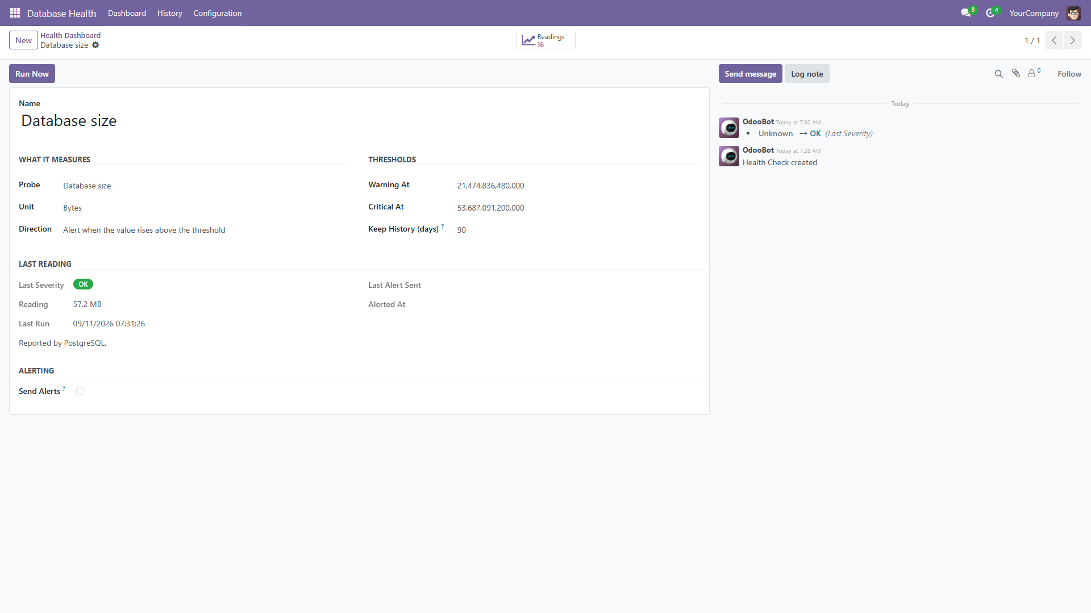Open the Readings stat button

tap(545, 40)
